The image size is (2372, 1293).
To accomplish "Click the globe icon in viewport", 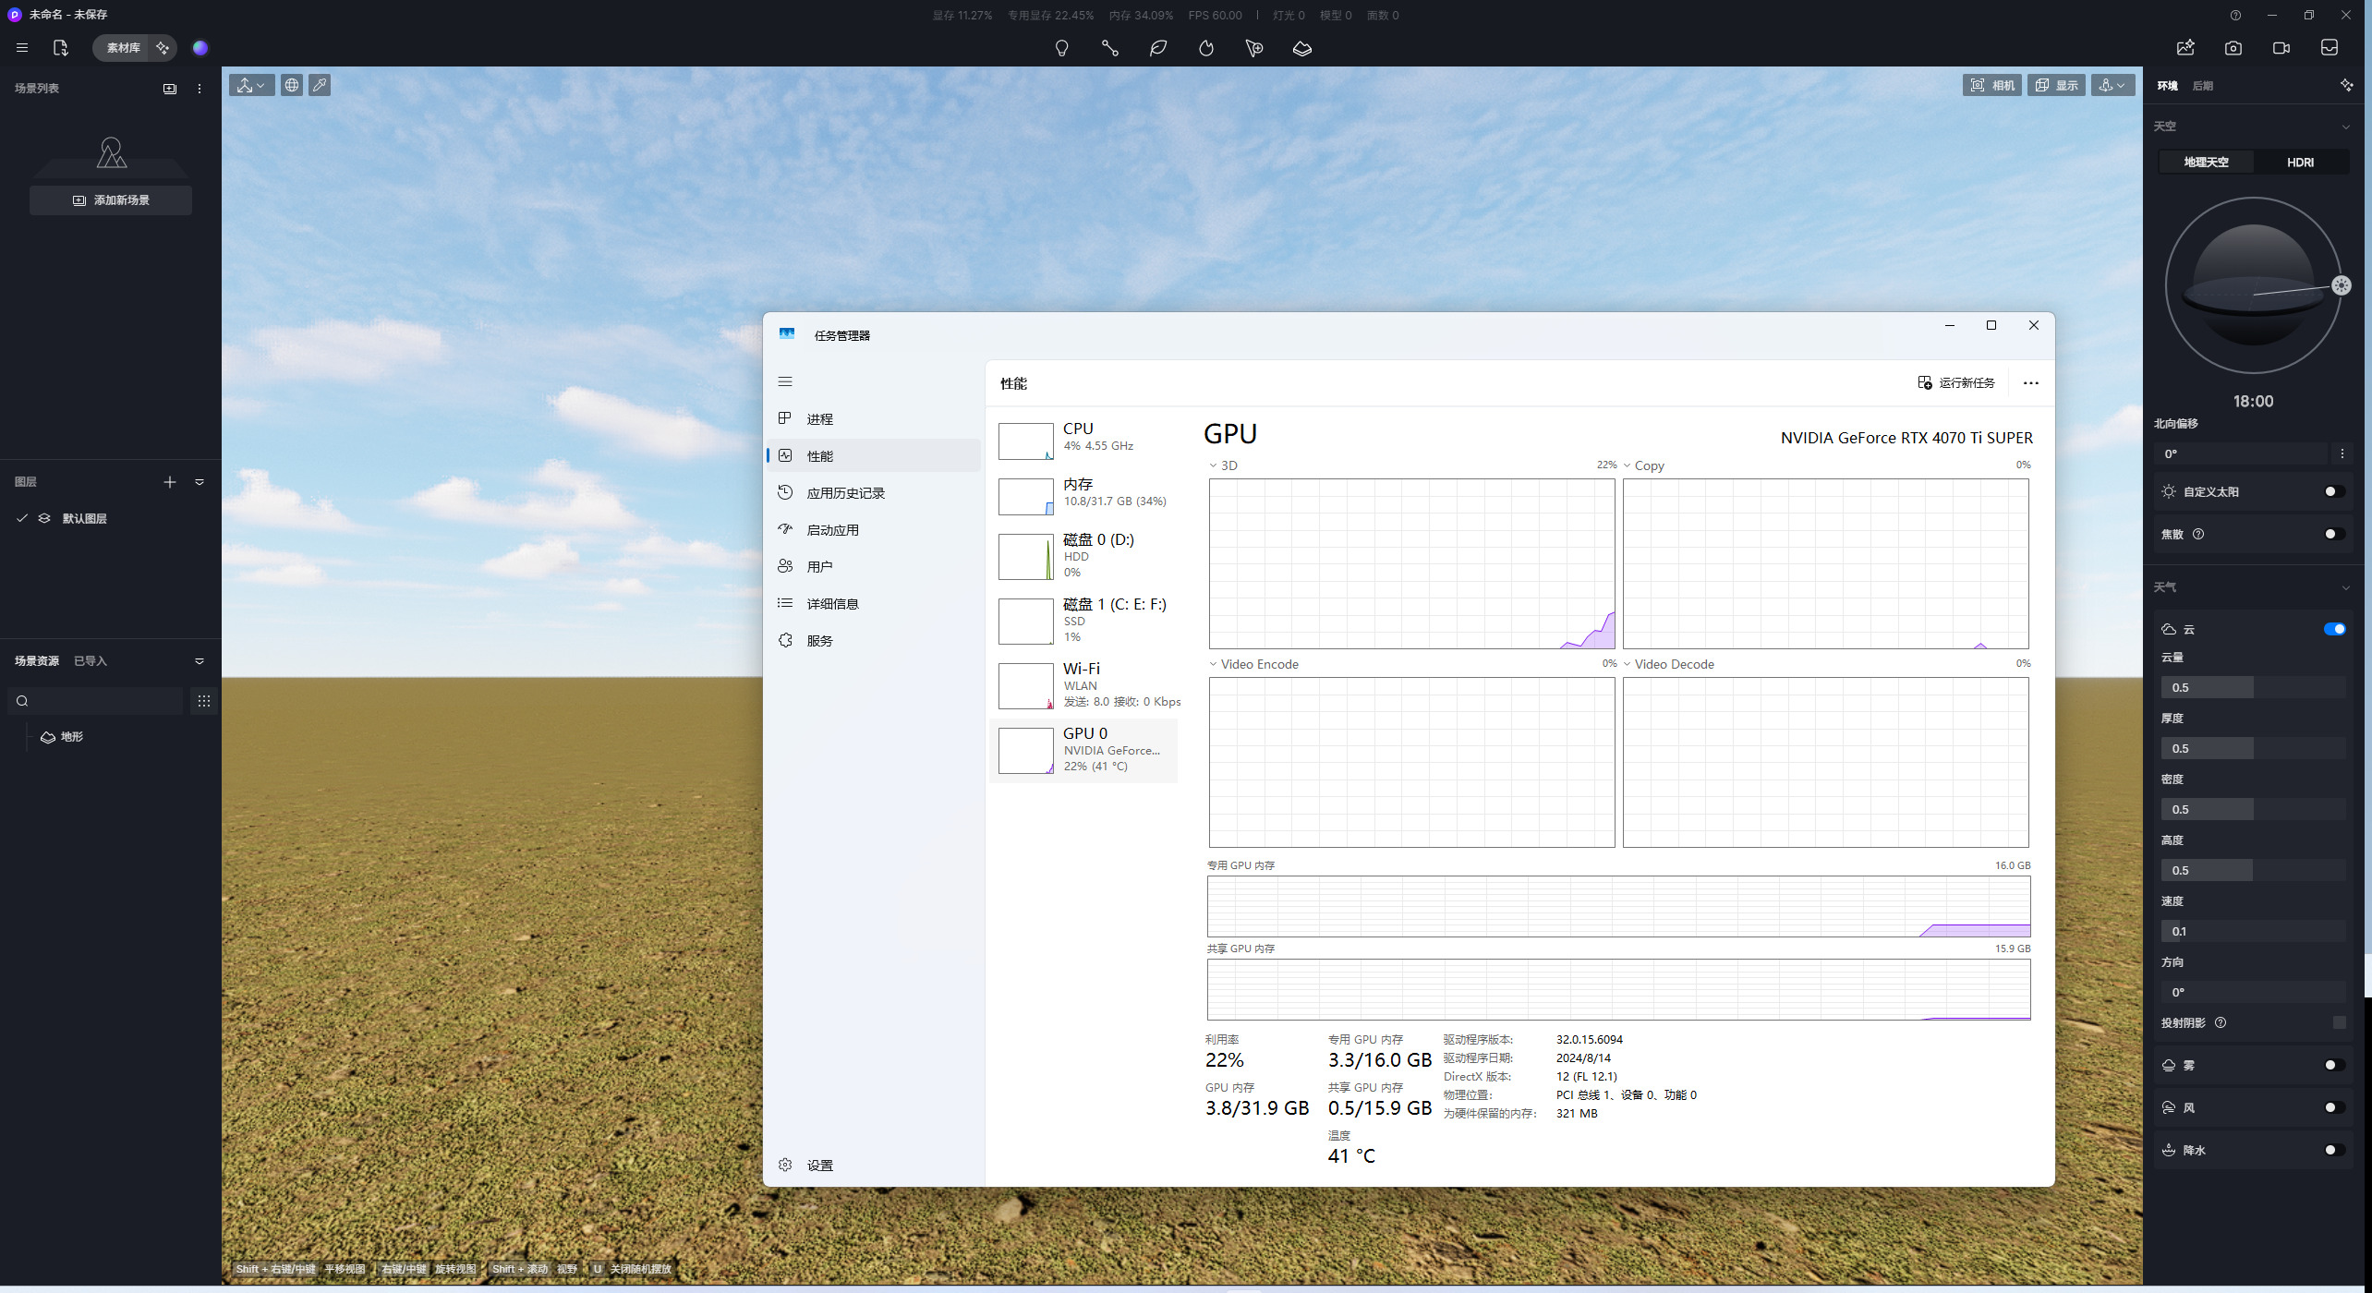I will pyautogui.click(x=292, y=85).
